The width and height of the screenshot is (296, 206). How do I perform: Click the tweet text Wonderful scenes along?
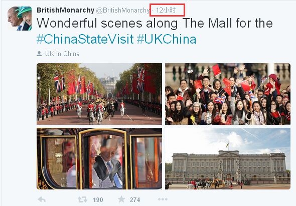pyautogui.click(x=107, y=23)
